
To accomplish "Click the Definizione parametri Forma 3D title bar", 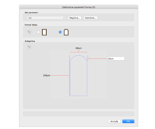I will click(x=79, y=7).
